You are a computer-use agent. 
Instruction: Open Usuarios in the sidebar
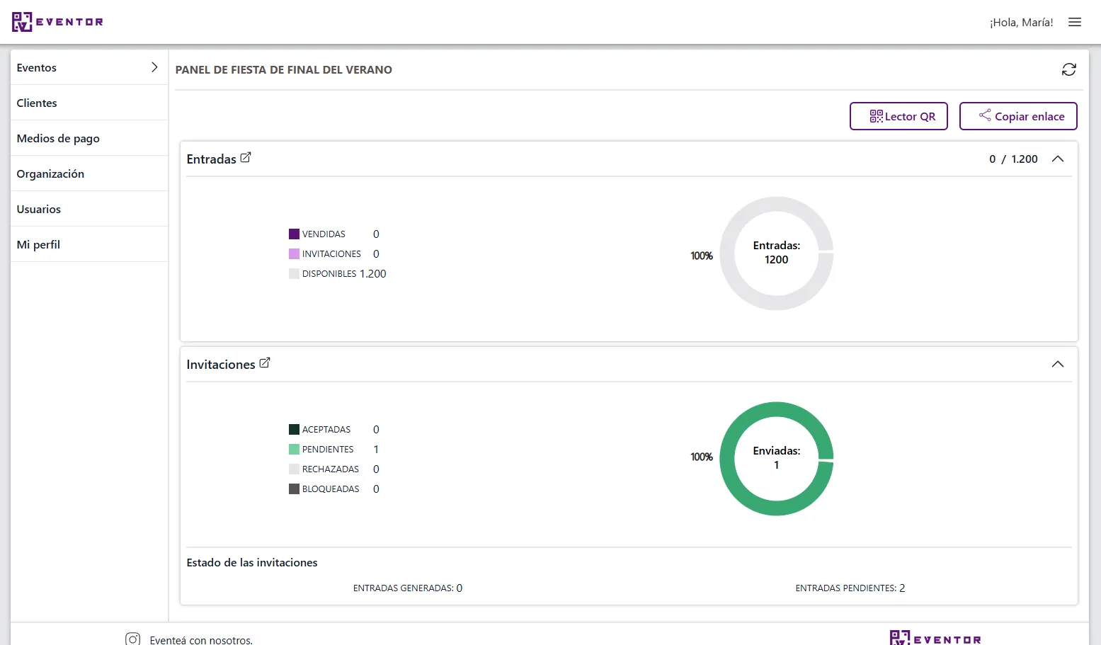coord(89,209)
